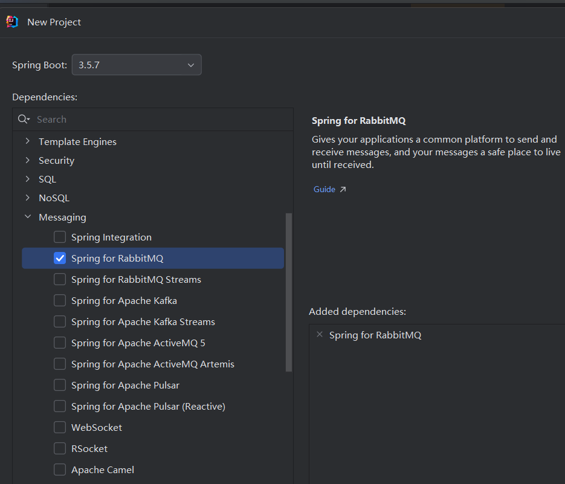
Task: Click the IntelliJ IDEA logo icon
Action: point(12,22)
